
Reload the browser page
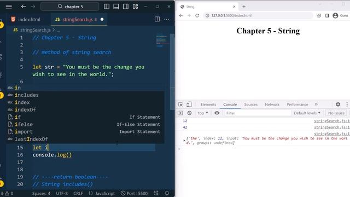pyautogui.click(x=197, y=15)
